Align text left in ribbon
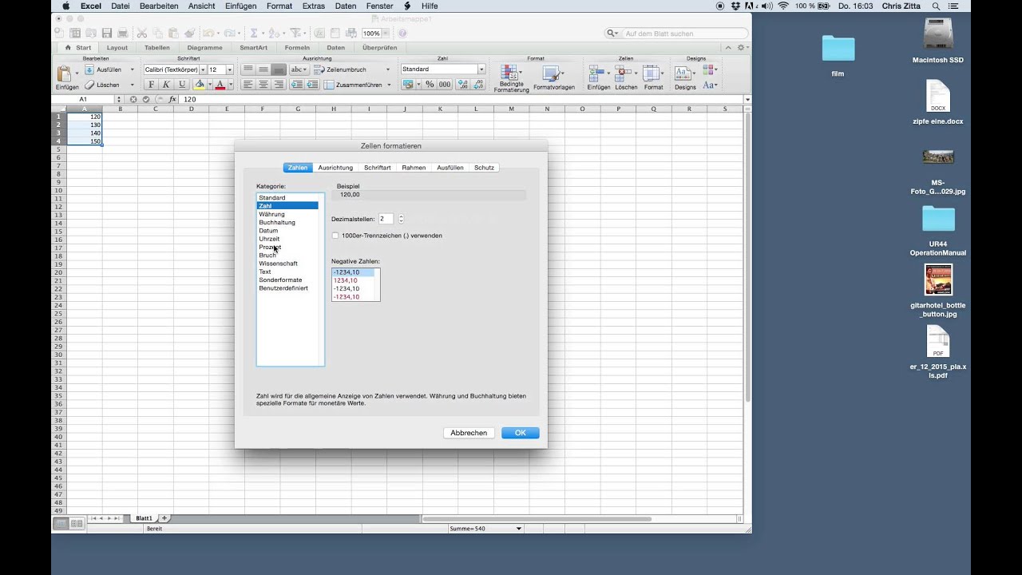 (x=248, y=84)
